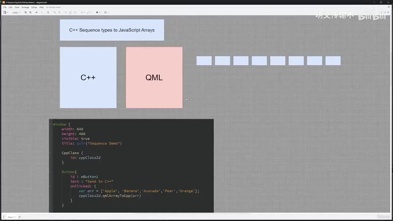Click the zoom out magnifier icon
The height and width of the screenshot is (221, 393).
(x=30, y=13)
